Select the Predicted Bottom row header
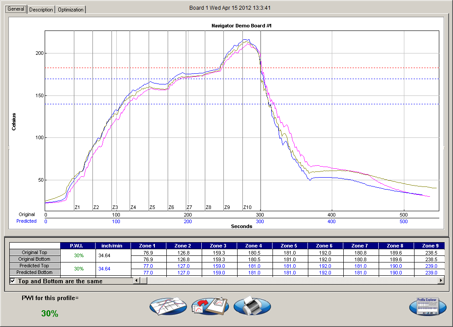Image resolution: width=453 pixels, height=327 pixels. point(35,273)
